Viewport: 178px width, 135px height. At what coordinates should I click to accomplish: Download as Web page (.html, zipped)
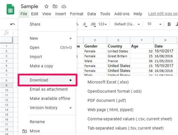click(x=110, y=110)
